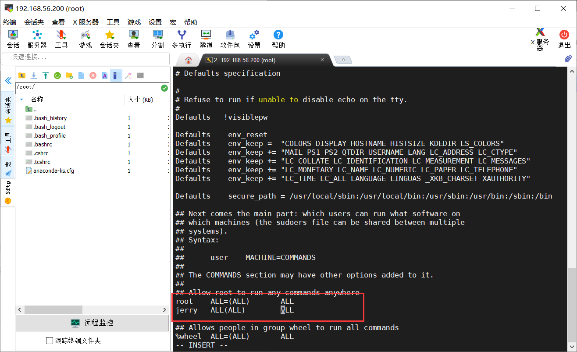Delete the selected remote file

click(93, 75)
